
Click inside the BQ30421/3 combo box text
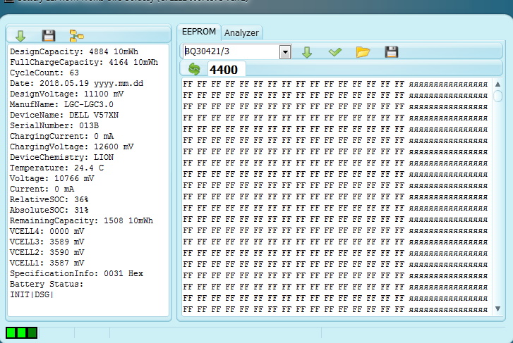[x=229, y=52]
